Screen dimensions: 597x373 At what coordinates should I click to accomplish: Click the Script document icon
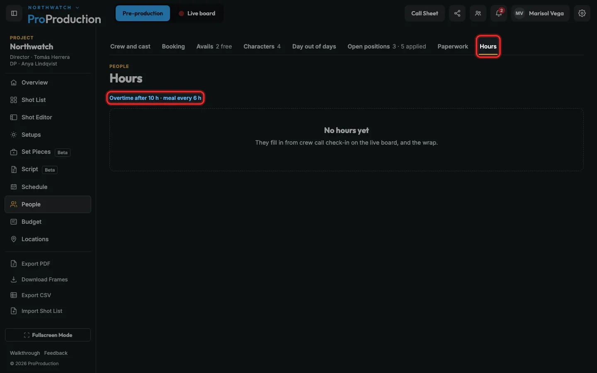tap(14, 170)
